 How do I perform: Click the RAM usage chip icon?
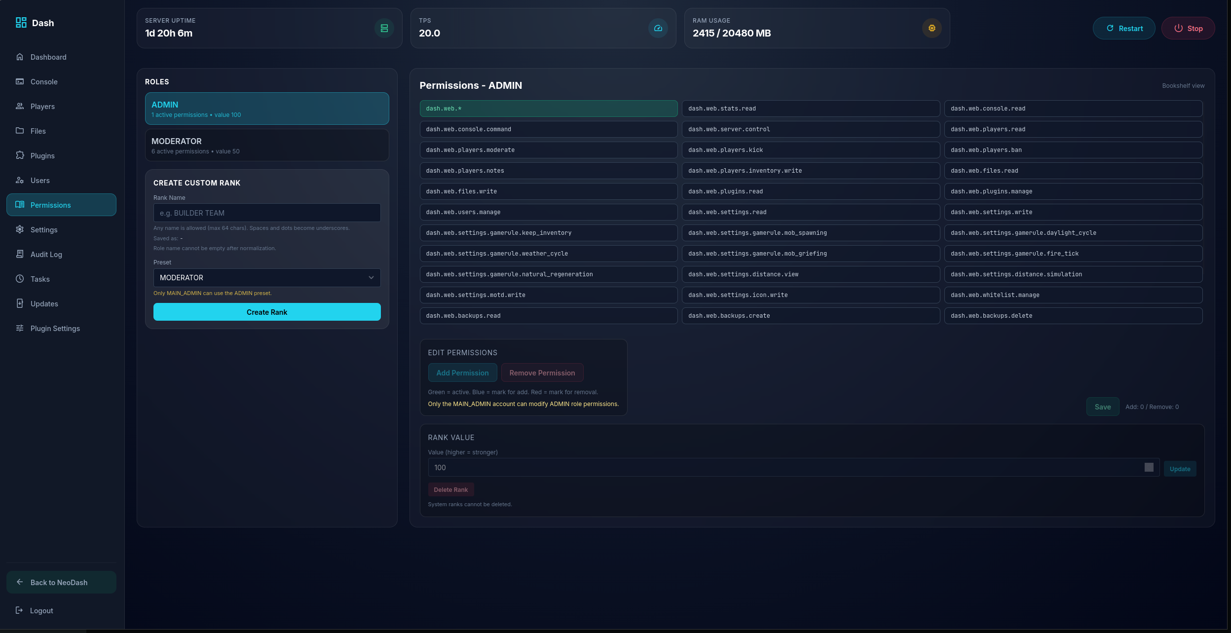click(x=932, y=28)
